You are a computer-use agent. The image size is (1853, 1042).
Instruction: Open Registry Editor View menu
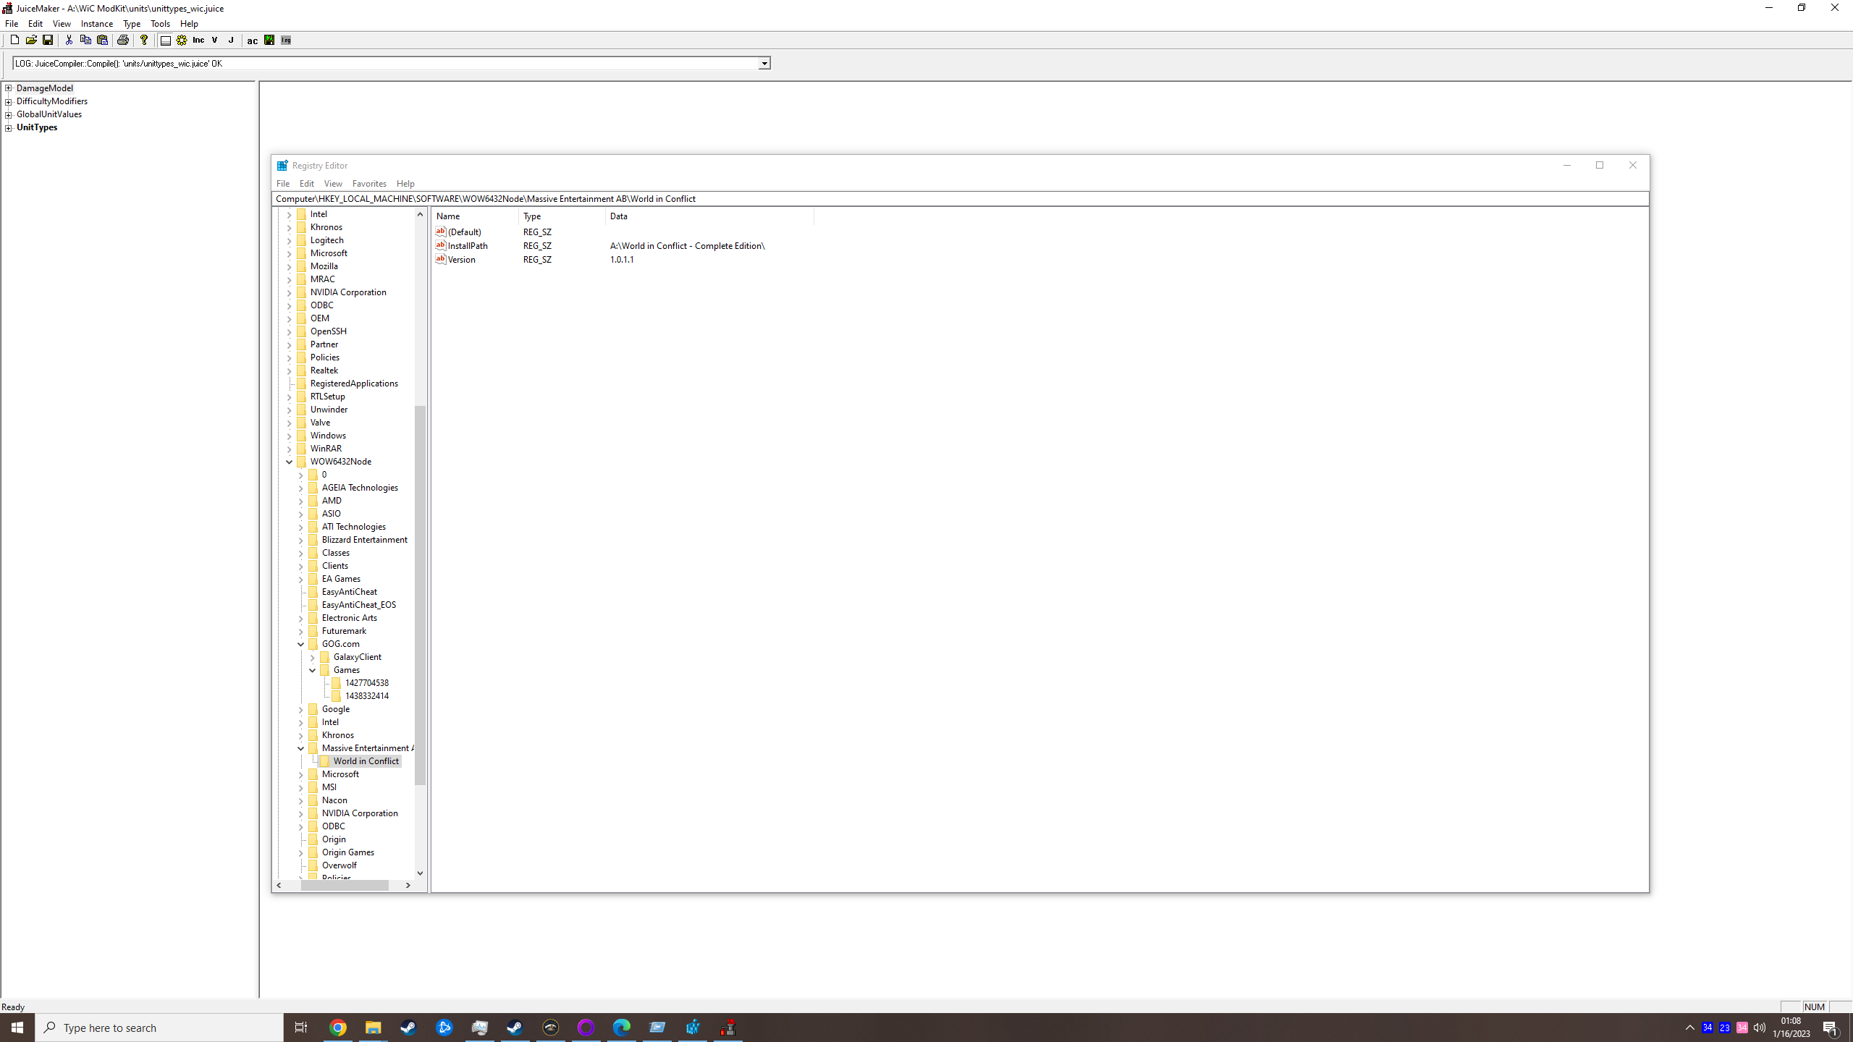333,184
